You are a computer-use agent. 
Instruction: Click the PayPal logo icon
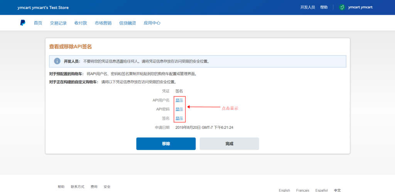pos(23,23)
